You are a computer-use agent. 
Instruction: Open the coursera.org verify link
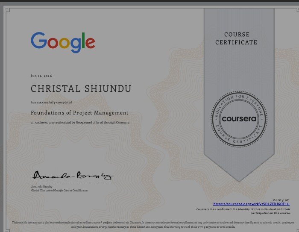251,204
